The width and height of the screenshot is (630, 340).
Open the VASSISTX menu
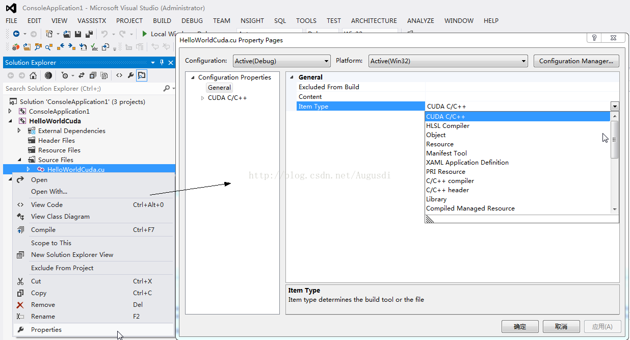coord(92,20)
